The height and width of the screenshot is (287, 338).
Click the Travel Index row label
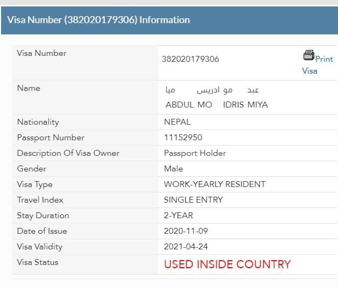40,200
